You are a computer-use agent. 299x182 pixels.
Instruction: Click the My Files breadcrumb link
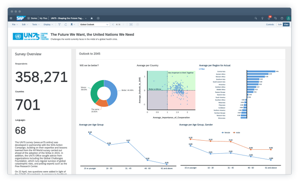(44, 18)
